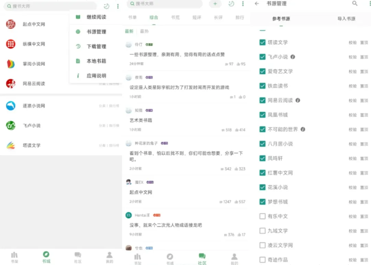Click the history clock icon in left screen

tap(106, 6)
